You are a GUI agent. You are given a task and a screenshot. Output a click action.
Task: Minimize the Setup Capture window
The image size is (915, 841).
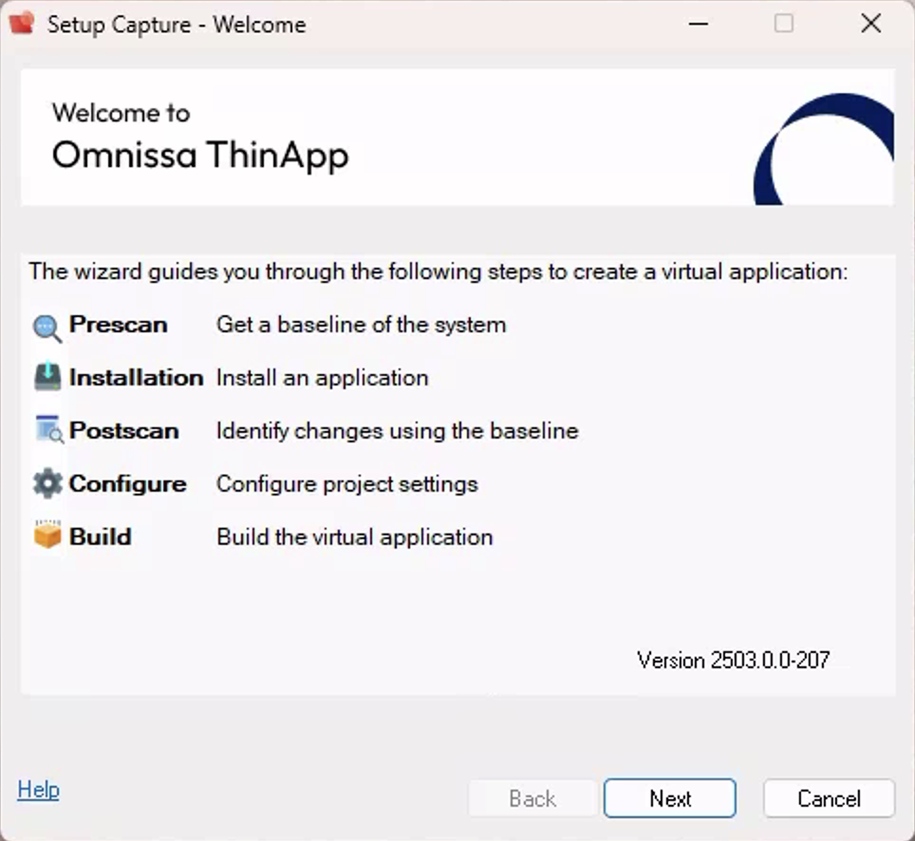click(699, 24)
